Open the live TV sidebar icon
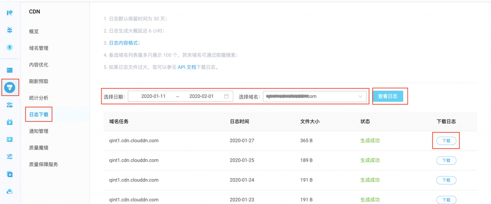The height and width of the screenshot is (204, 491). coord(10,122)
